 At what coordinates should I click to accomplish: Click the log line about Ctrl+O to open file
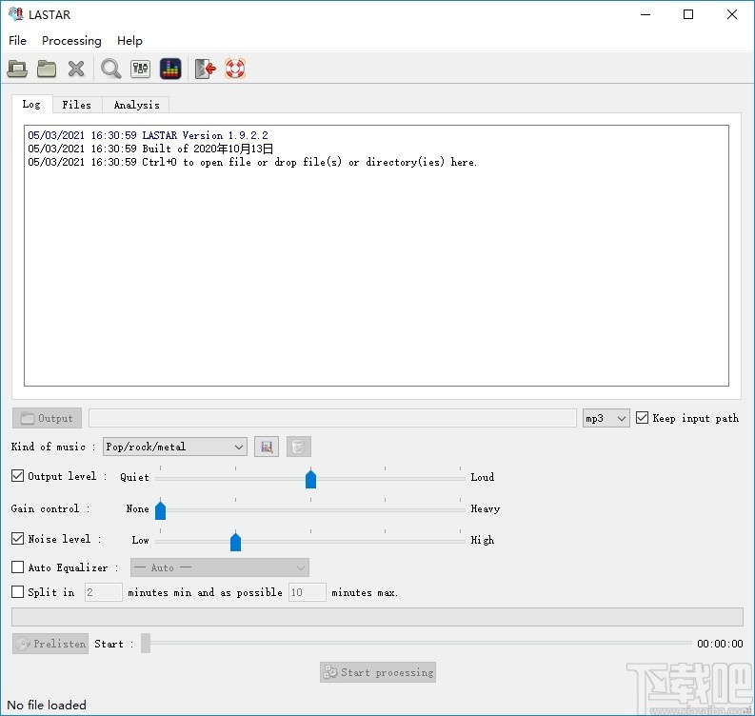click(252, 162)
